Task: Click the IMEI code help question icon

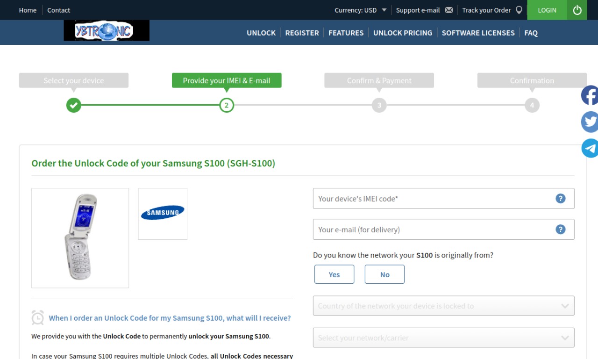Action: coord(561,199)
